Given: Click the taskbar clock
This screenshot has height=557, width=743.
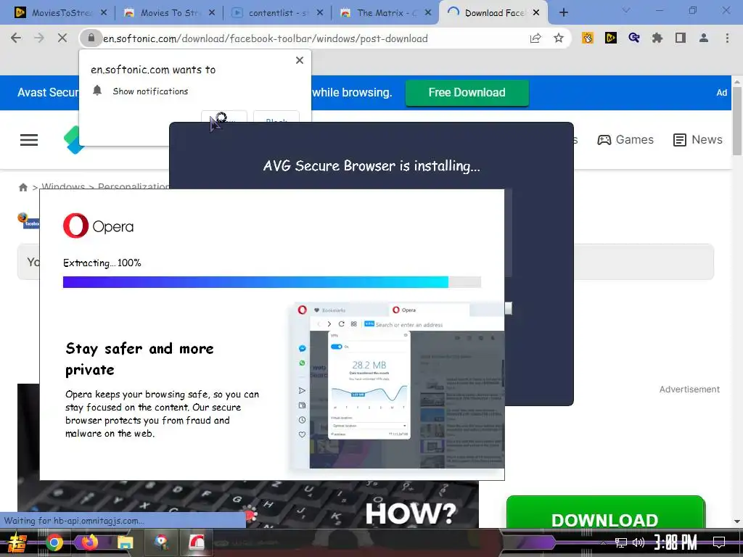Looking at the screenshot, I should [x=676, y=542].
